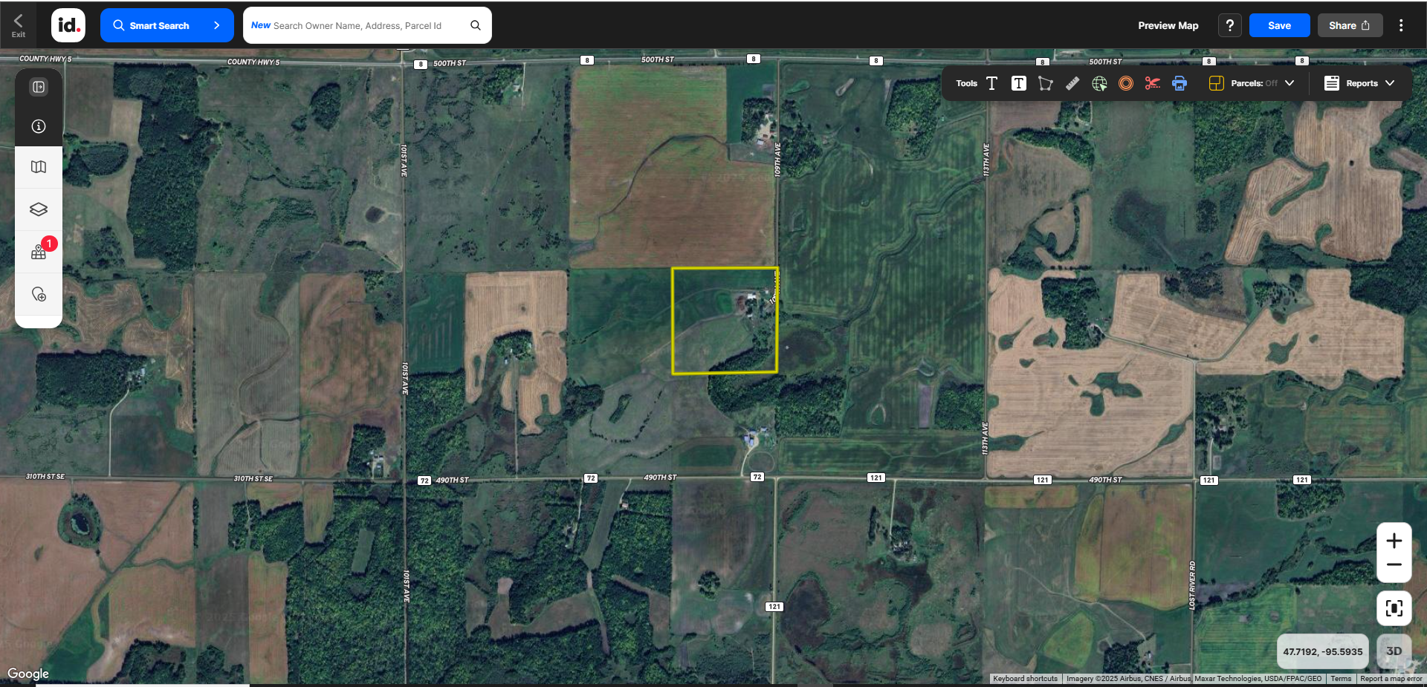Toggle the sidebar panel collapse icon
Screen dimensions: 1427x687
(x=39, y=87)
